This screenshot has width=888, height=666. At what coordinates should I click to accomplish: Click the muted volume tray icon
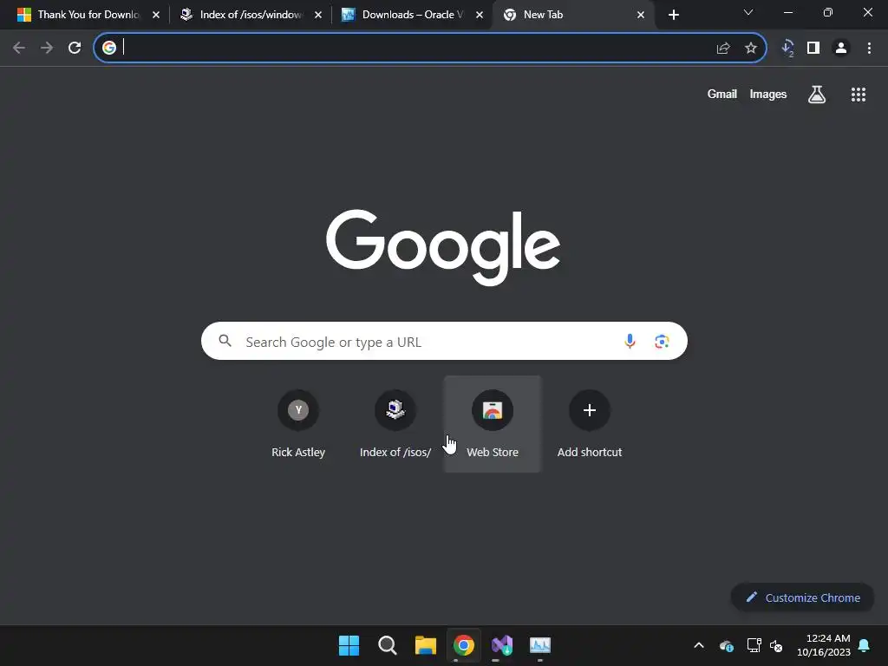click(776, 645)
